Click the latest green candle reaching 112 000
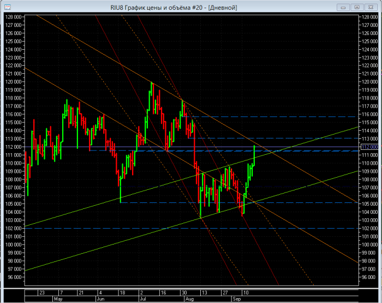Image resolution: width=382 pixels, height=303 pixels. click(x=254, y=155)
